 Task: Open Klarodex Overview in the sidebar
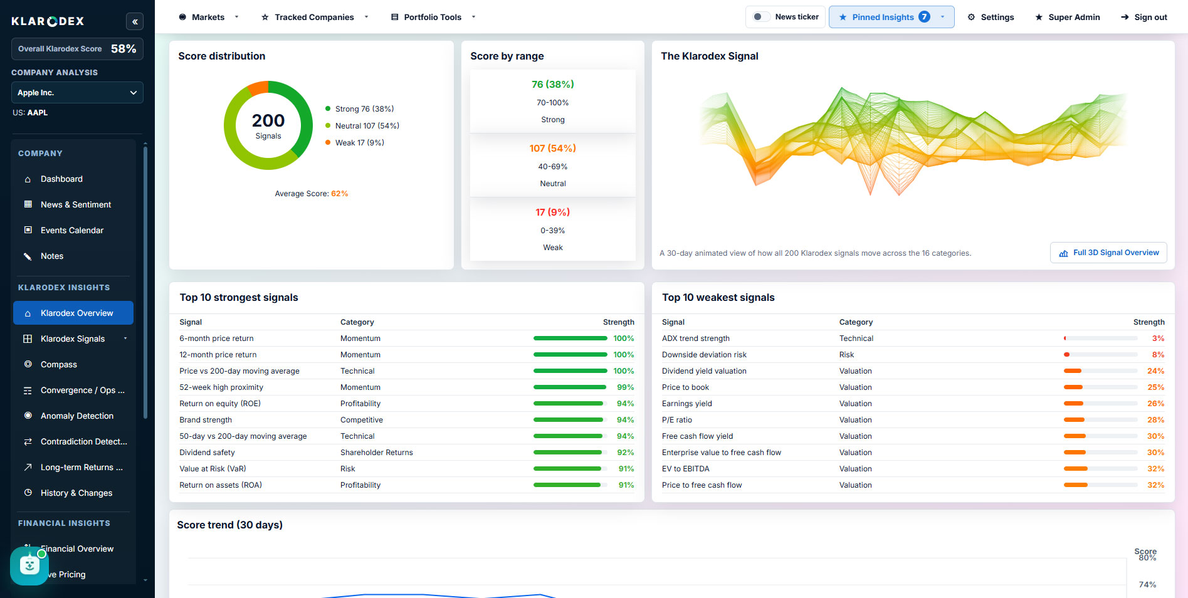(x=73, y=313)
